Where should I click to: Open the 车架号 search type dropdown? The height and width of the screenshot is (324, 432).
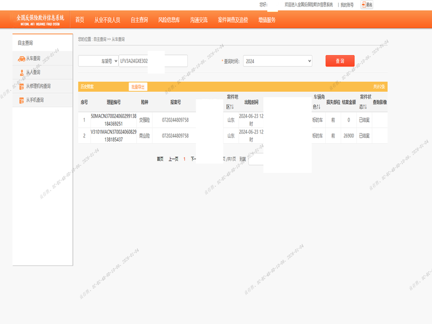(98, 62)
